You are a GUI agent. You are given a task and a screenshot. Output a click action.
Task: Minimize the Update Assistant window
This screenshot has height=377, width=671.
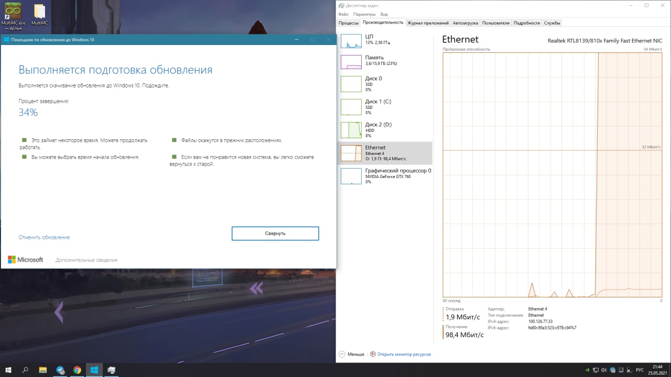coord(296,39)
